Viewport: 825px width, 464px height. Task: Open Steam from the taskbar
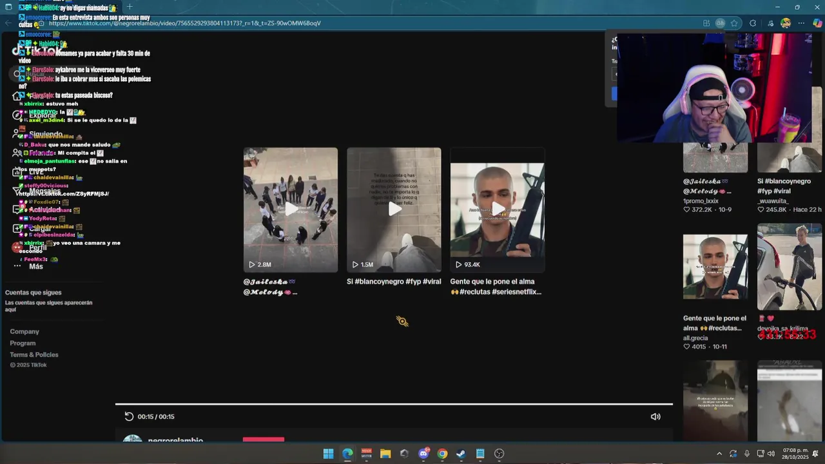(x=461, y=454)
